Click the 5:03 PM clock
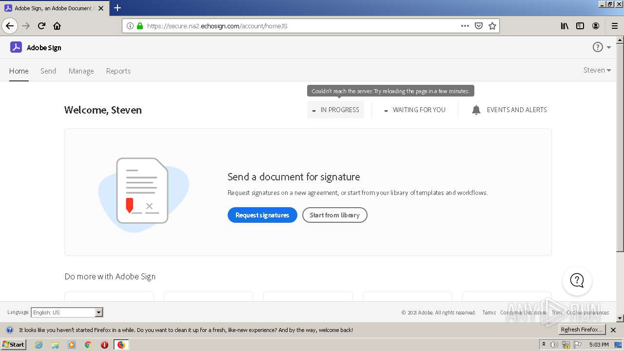Viewport: 624px width, 351px height. click(x=599, y=345)
